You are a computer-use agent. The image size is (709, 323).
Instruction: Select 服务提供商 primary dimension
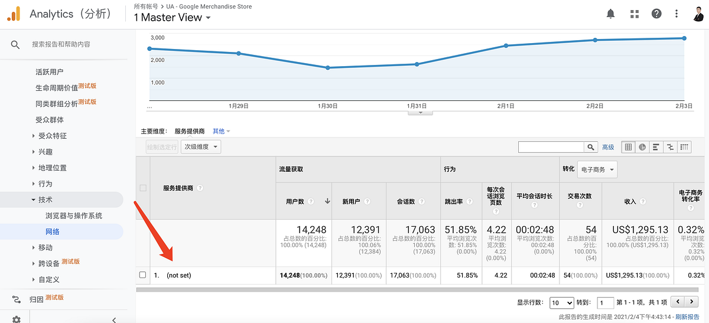[x=190, y=131]
